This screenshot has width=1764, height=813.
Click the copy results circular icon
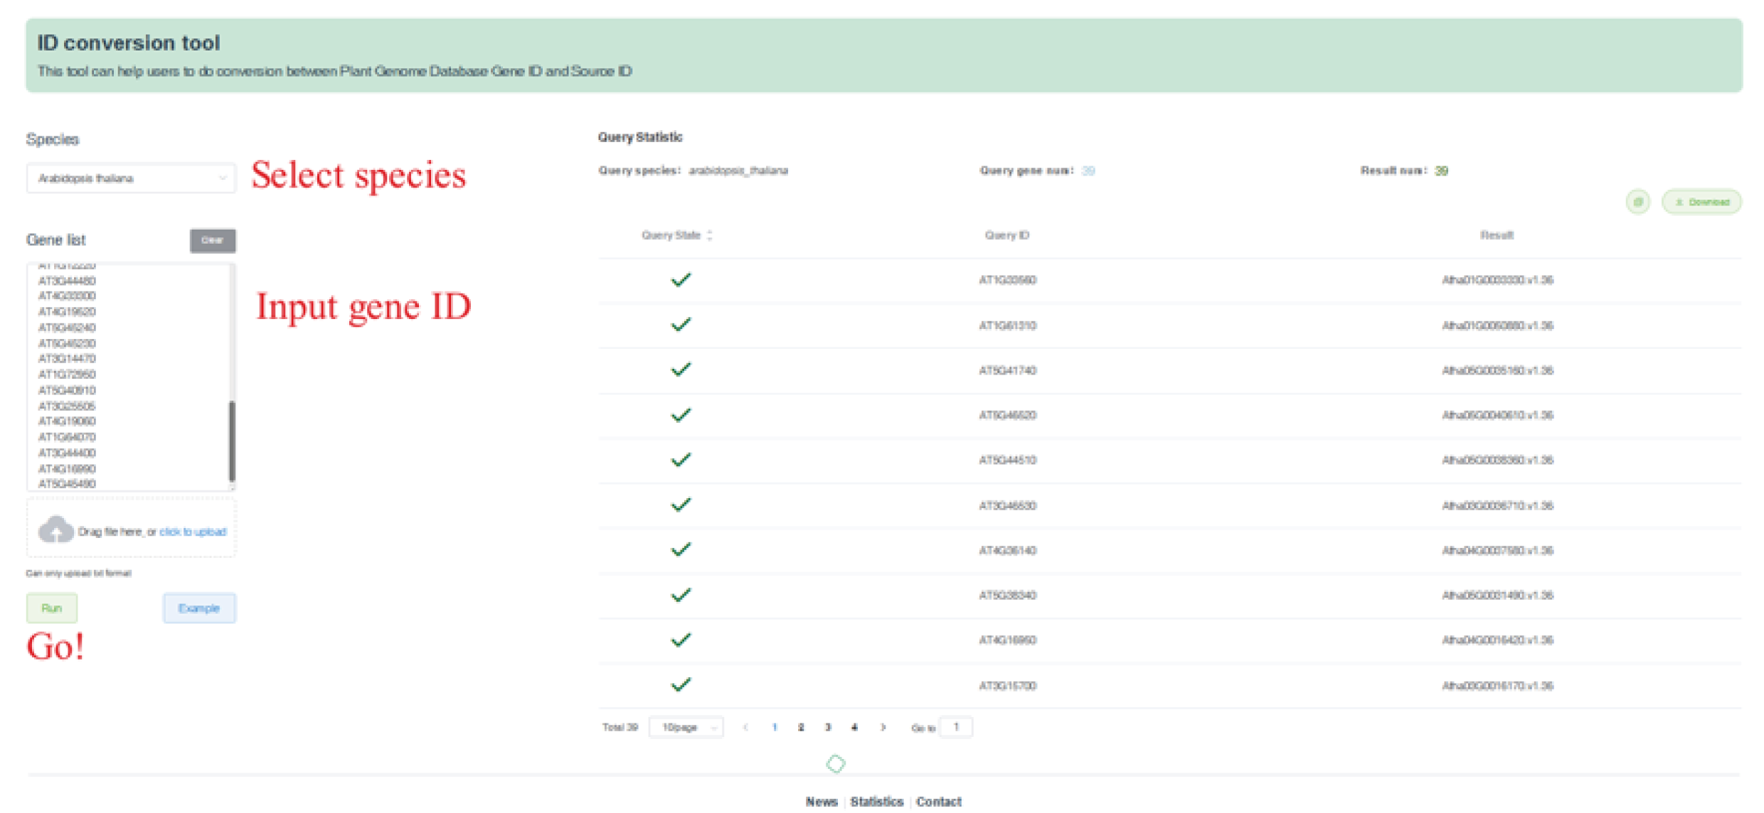(1637, 202)
